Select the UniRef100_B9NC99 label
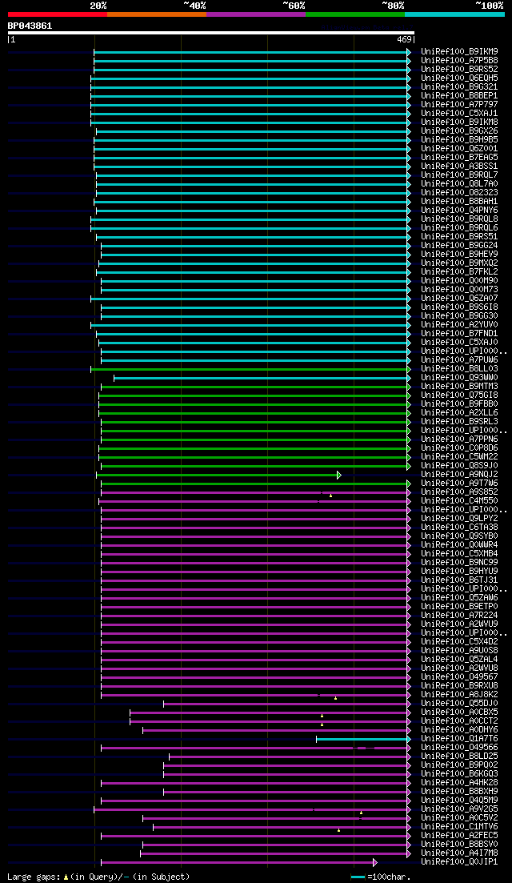The width and height of the screenshot is (512, 883). point(459,563)
